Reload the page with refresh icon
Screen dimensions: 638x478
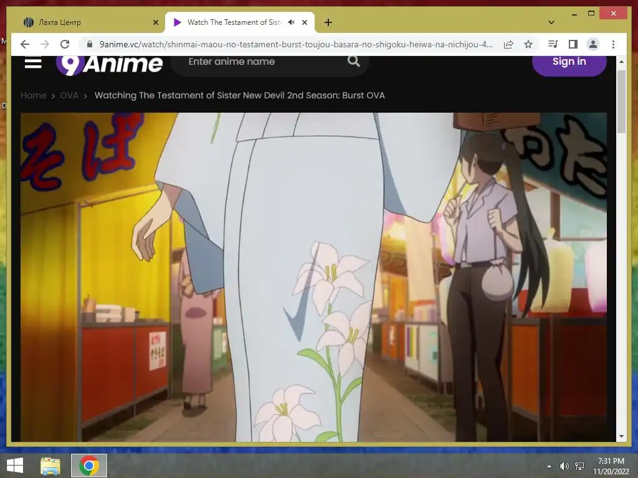click(65, 44)
